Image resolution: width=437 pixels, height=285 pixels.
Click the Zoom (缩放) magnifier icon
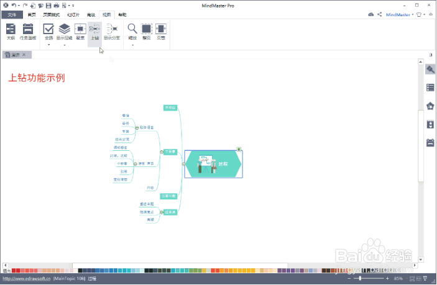click(132, 29)
